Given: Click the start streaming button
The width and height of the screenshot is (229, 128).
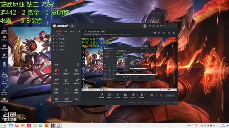Looking at the screenshot, I should pos(170,95).
